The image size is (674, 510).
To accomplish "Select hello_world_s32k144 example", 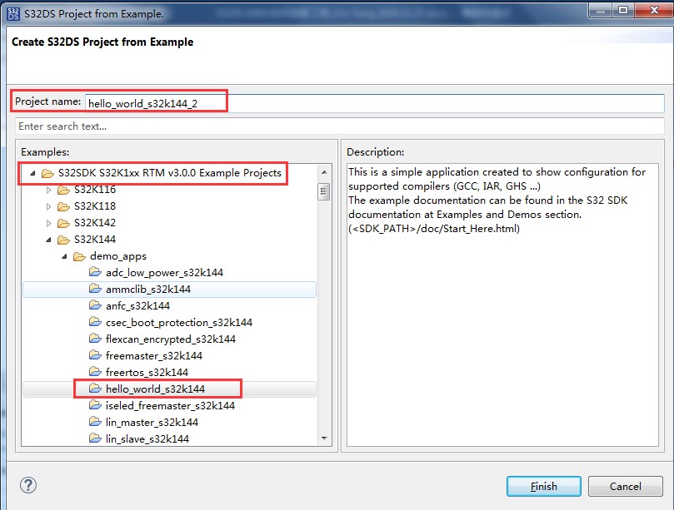I will tap(155, 389).
